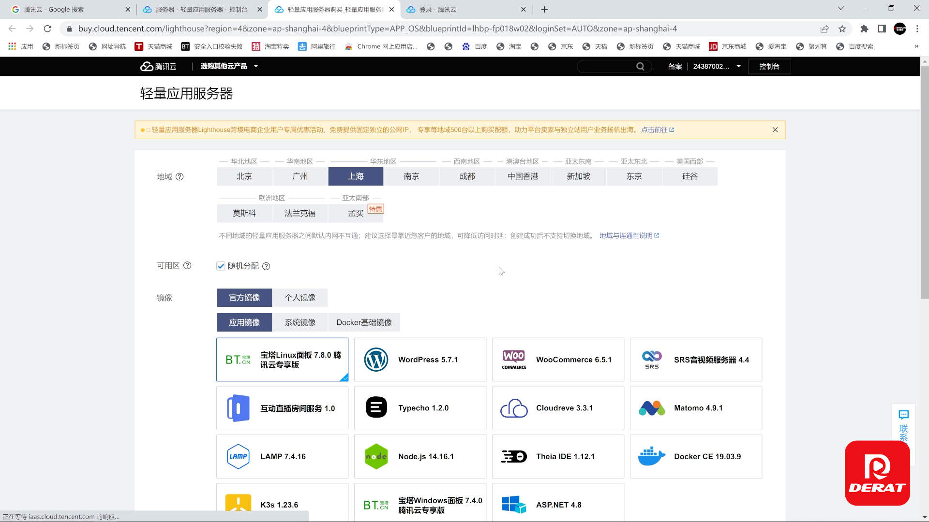Open the 地域与连通性说明 link

(x=627, y=235)
